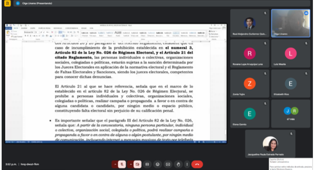Select the raise hand icon
Image resolution: width=314 pixels, height=170 pixels.
tap(178, 164)
